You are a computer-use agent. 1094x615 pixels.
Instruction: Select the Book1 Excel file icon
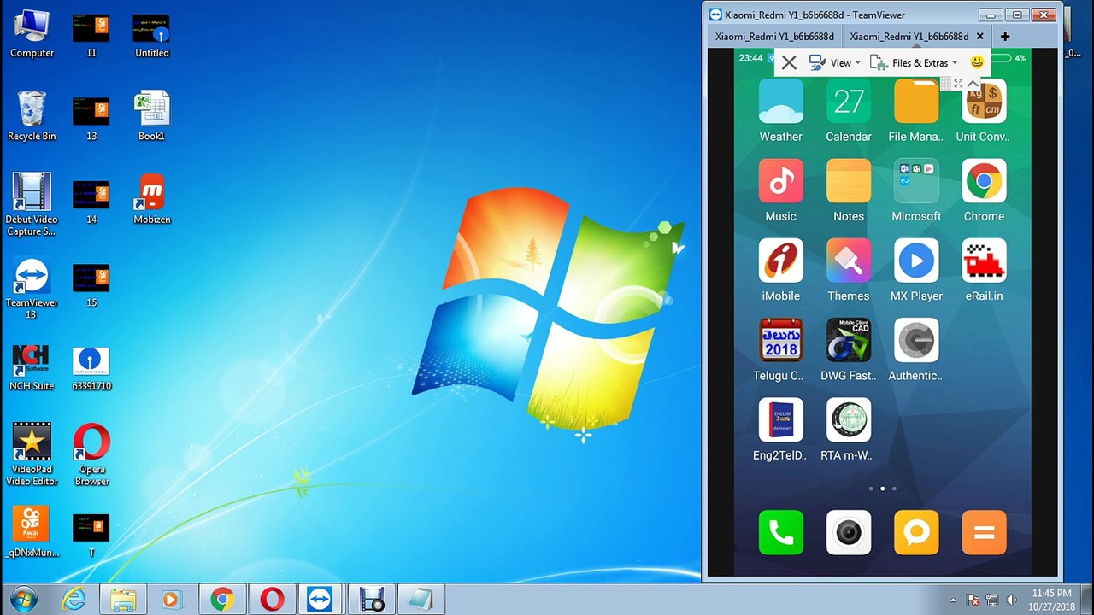tap(152, 116)
